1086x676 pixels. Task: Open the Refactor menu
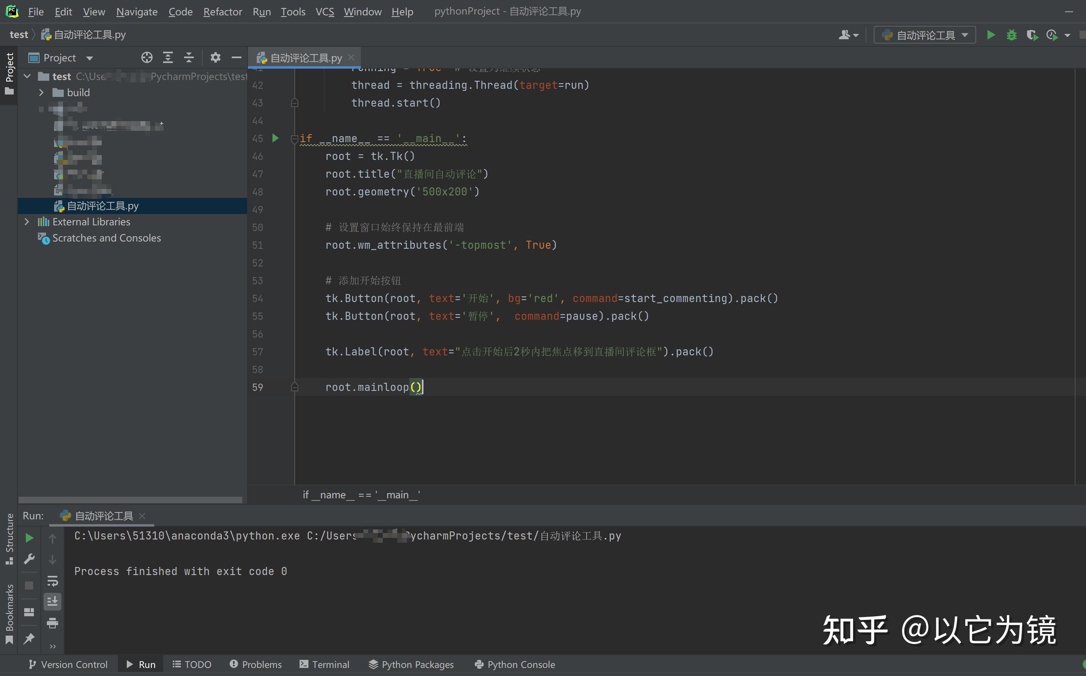click(222, 12)
